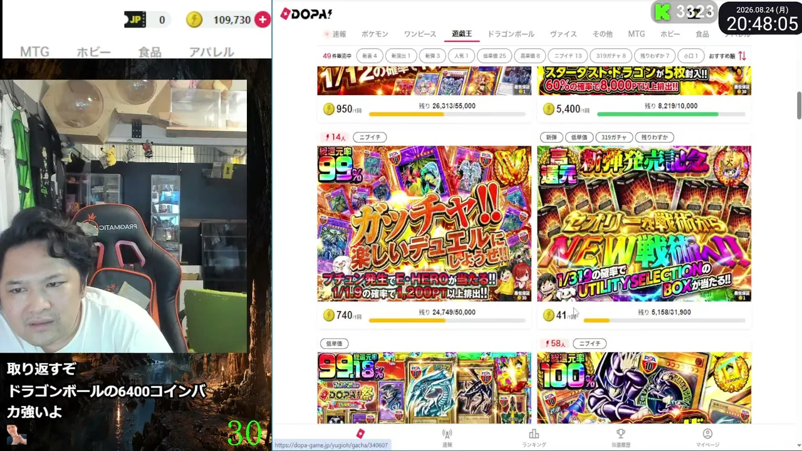Viewport: 802px width, 451px height.
Task: Click the coin icon next to 740
Action: (328, 316)
